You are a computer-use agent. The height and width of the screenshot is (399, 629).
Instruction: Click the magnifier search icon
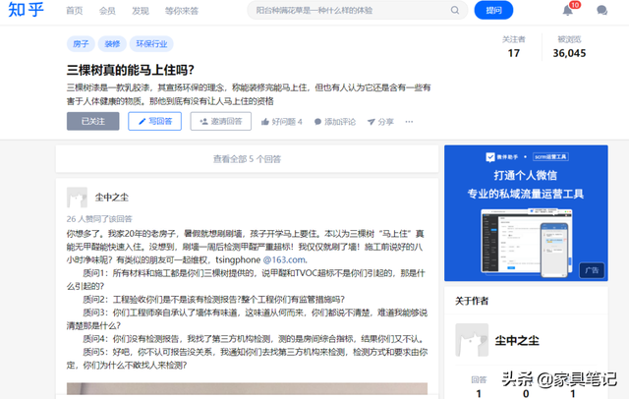tap(454, 10)
